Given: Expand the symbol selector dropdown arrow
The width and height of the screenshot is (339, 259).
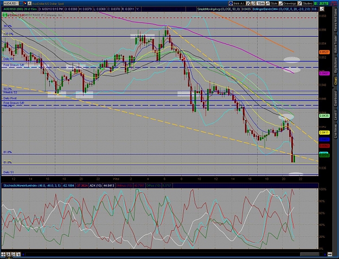Looking at the screenshot, I should [21, 3].
